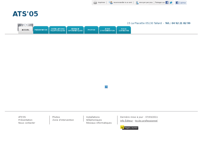Click footer Installations téléphoniques link

click(x=94, y=119)
